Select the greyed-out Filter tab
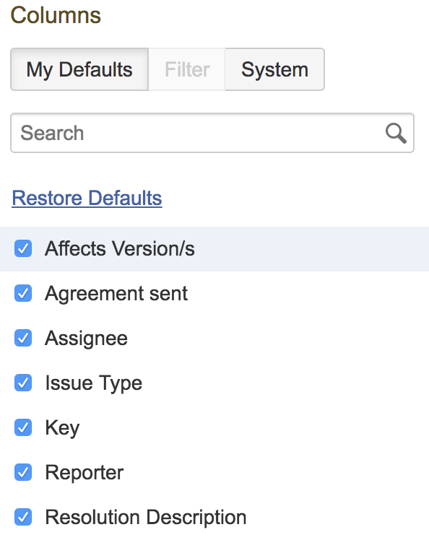This screenshot has width=429, height=553. click(x=187, y=69)
